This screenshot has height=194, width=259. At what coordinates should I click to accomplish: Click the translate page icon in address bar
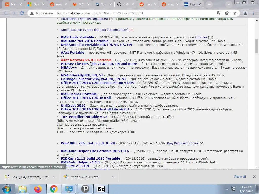[x=219, y=13]
